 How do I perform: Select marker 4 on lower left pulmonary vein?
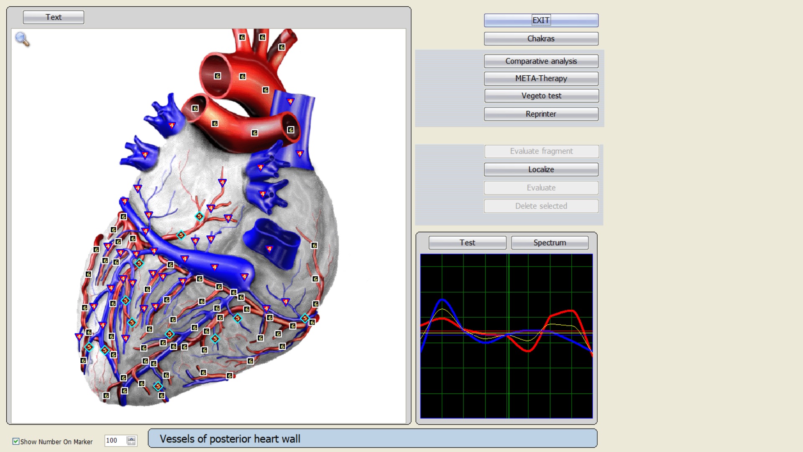[145, 155]
